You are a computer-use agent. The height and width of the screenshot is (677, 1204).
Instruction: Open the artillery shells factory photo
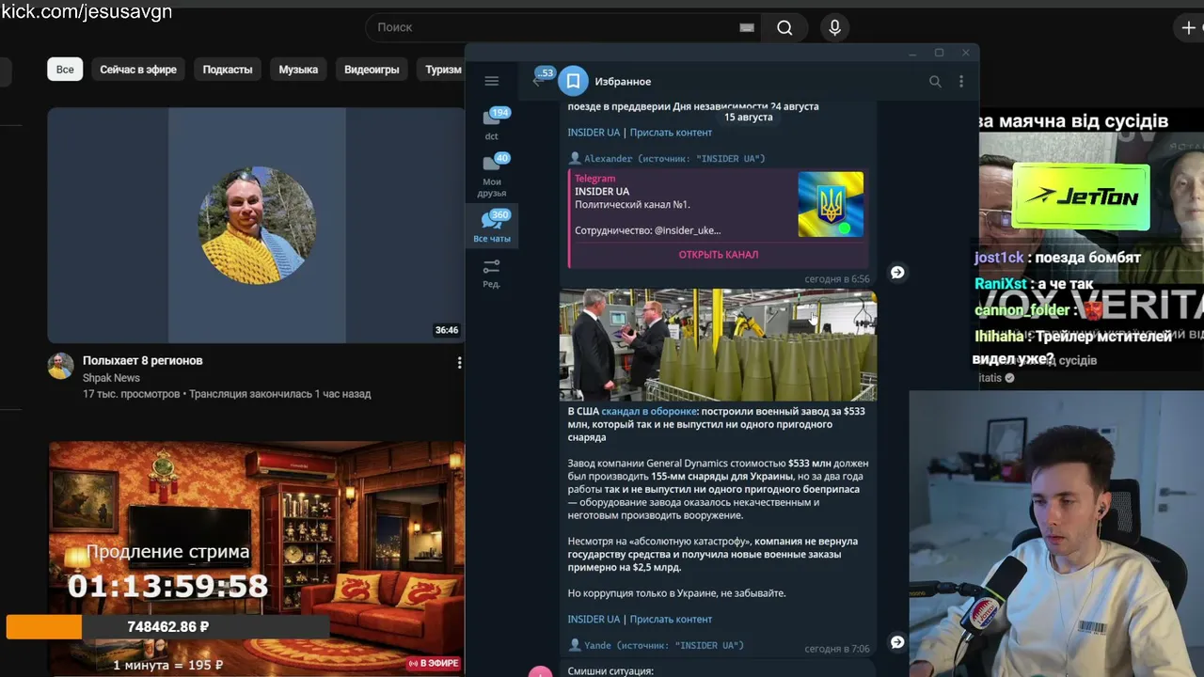pyautogui.click(x=718, y=345)
